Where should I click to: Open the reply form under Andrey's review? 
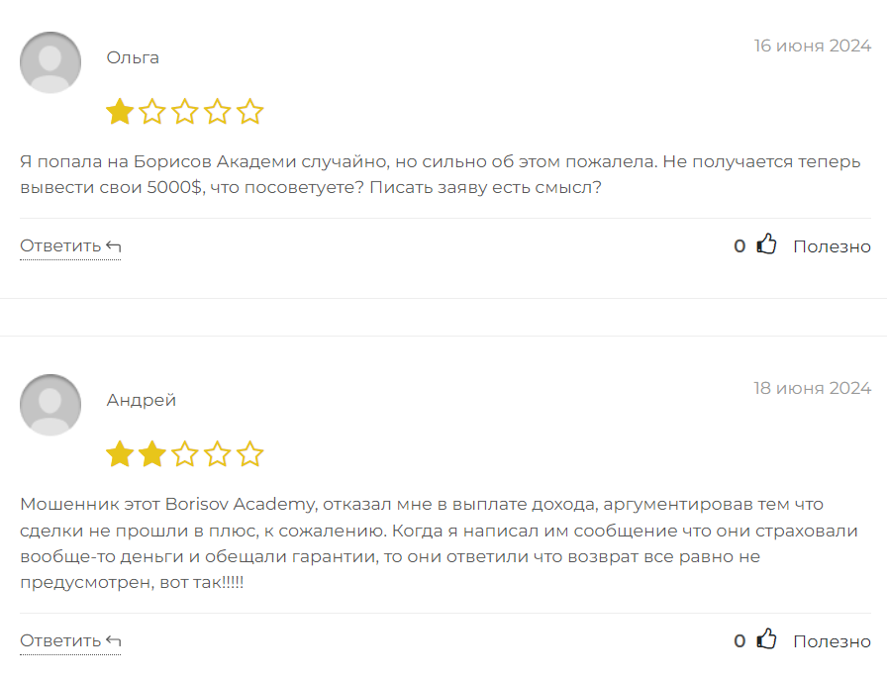(61, 637)
